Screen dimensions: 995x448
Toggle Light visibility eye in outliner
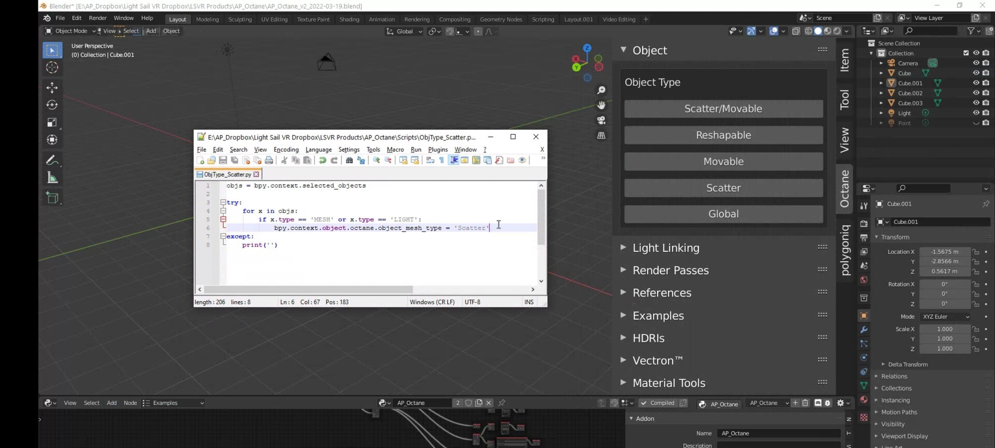[x=976, y=113]
